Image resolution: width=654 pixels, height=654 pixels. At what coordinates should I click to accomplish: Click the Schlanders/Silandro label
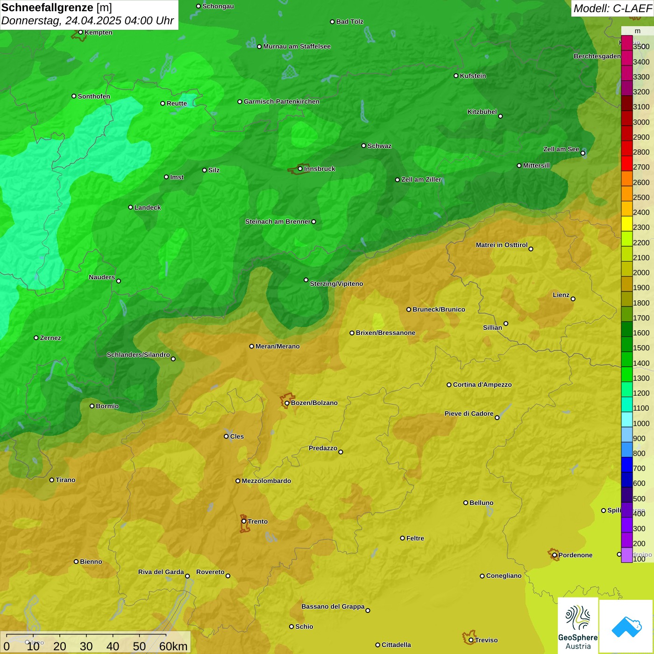coord(138,355)
